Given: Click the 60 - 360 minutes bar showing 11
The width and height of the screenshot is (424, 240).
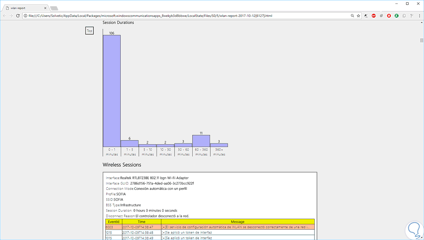Looking at the screenshot, I should [x=201, y=141].
